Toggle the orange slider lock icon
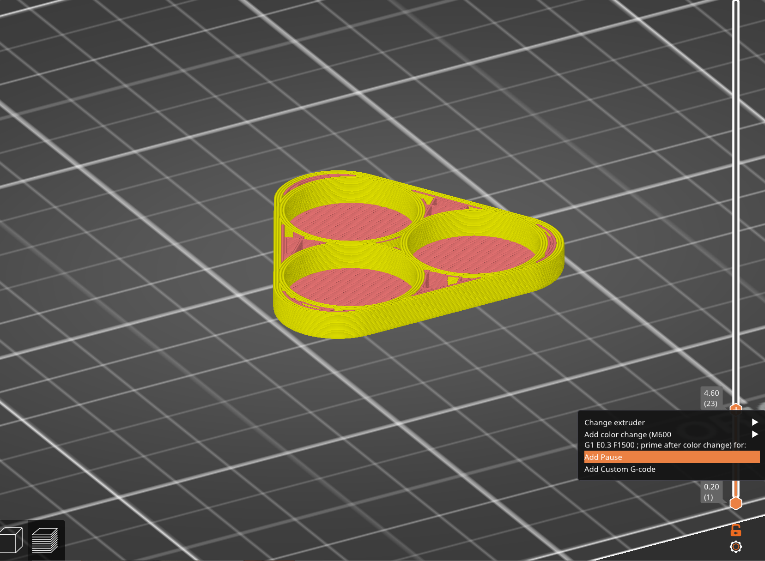This screenshot has width=765, height=561. [x=735, y=530]
